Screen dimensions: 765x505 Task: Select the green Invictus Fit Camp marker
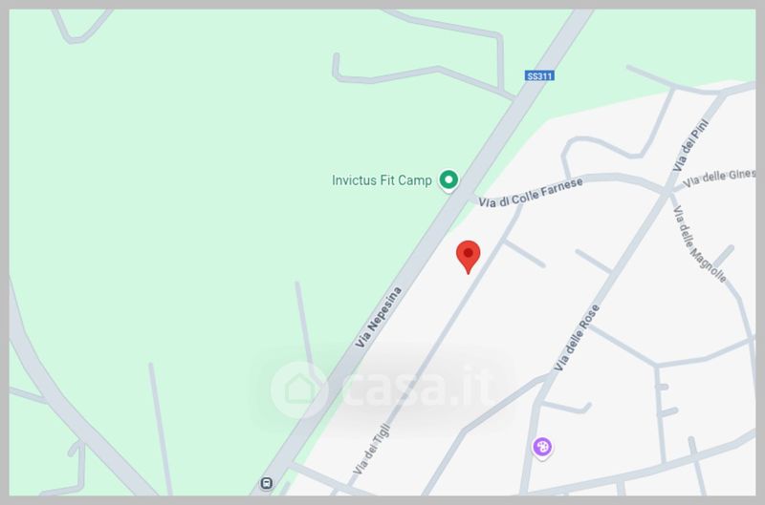coord(448,180)
